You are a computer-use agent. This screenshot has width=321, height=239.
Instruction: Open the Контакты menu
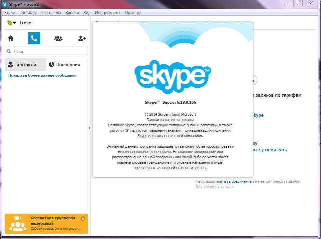point(28,13)
